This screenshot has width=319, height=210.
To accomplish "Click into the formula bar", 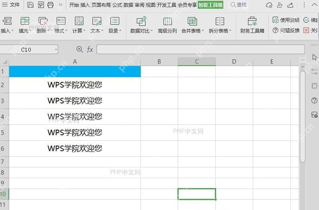I will tap(201, 49).
